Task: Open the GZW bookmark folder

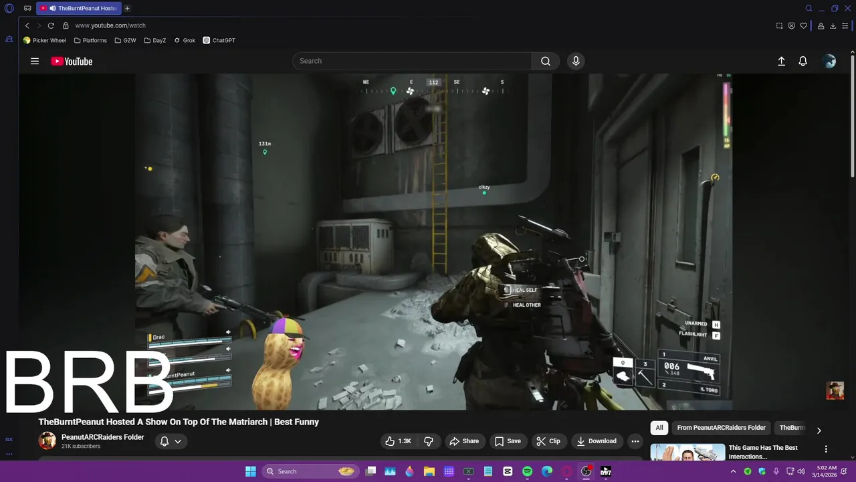Action: pos(125,40)
